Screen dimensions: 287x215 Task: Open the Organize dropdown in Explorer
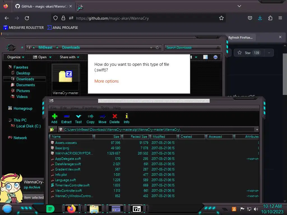pyautogui.click(x=16, y=57)
